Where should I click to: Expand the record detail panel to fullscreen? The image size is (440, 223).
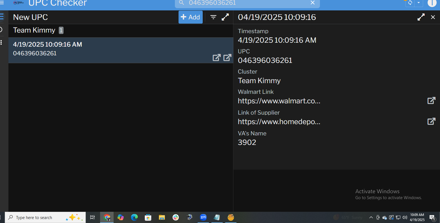tap(421, 17)
